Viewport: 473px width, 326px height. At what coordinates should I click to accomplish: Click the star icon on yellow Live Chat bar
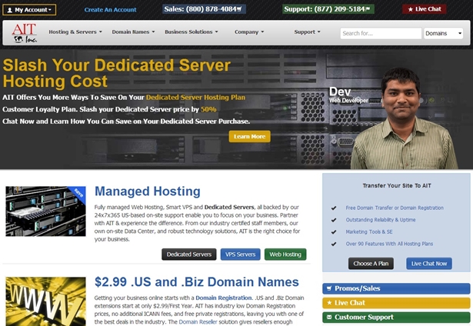click(329, 302)
